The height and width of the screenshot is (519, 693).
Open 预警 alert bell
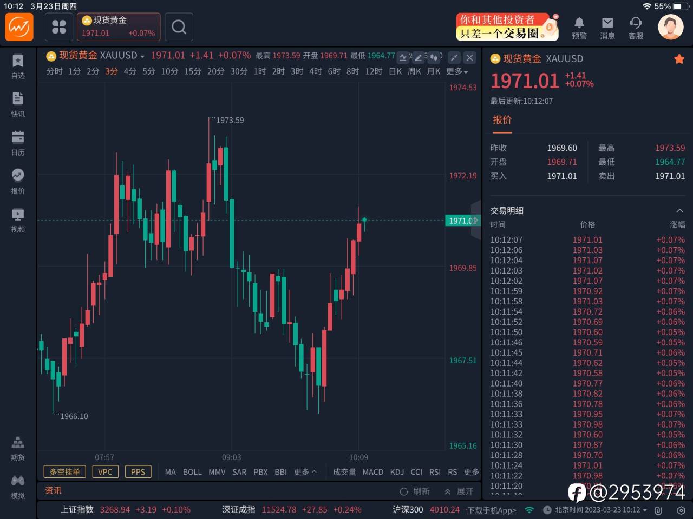pyautogui.click(x=579, y=28)
